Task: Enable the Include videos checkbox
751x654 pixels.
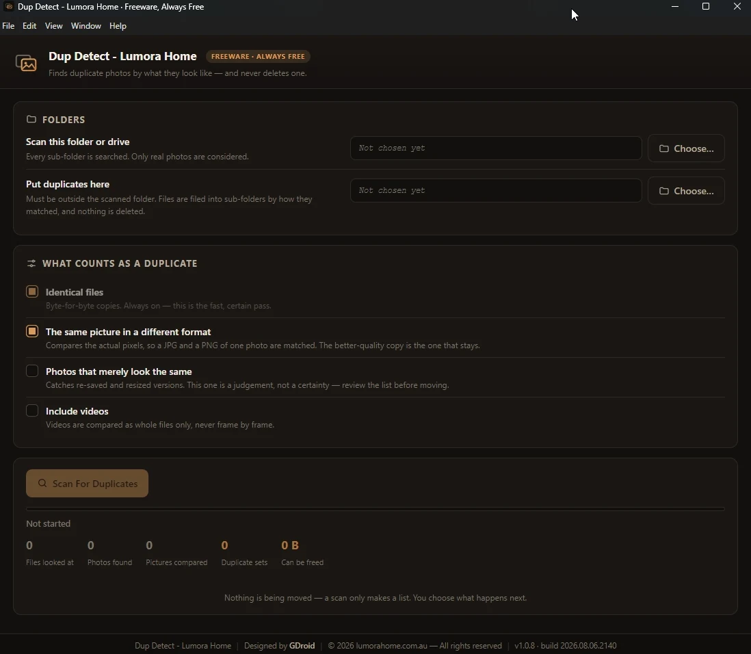Action: [x=32, y=411]
